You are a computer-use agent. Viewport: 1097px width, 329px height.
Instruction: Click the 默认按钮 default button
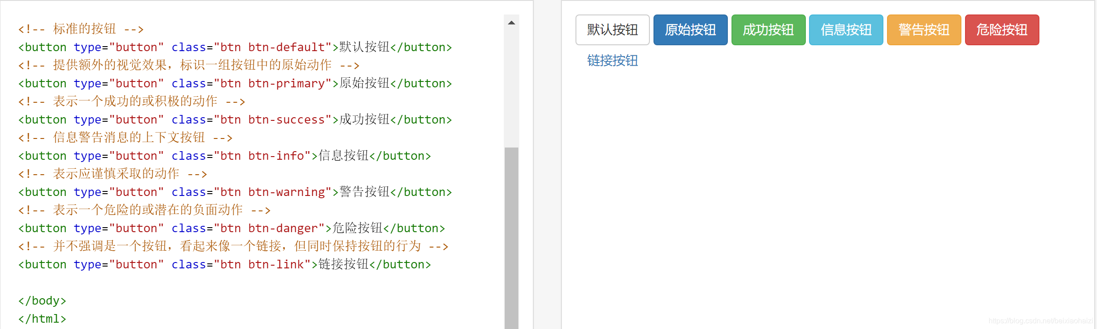tap(612, 30)
